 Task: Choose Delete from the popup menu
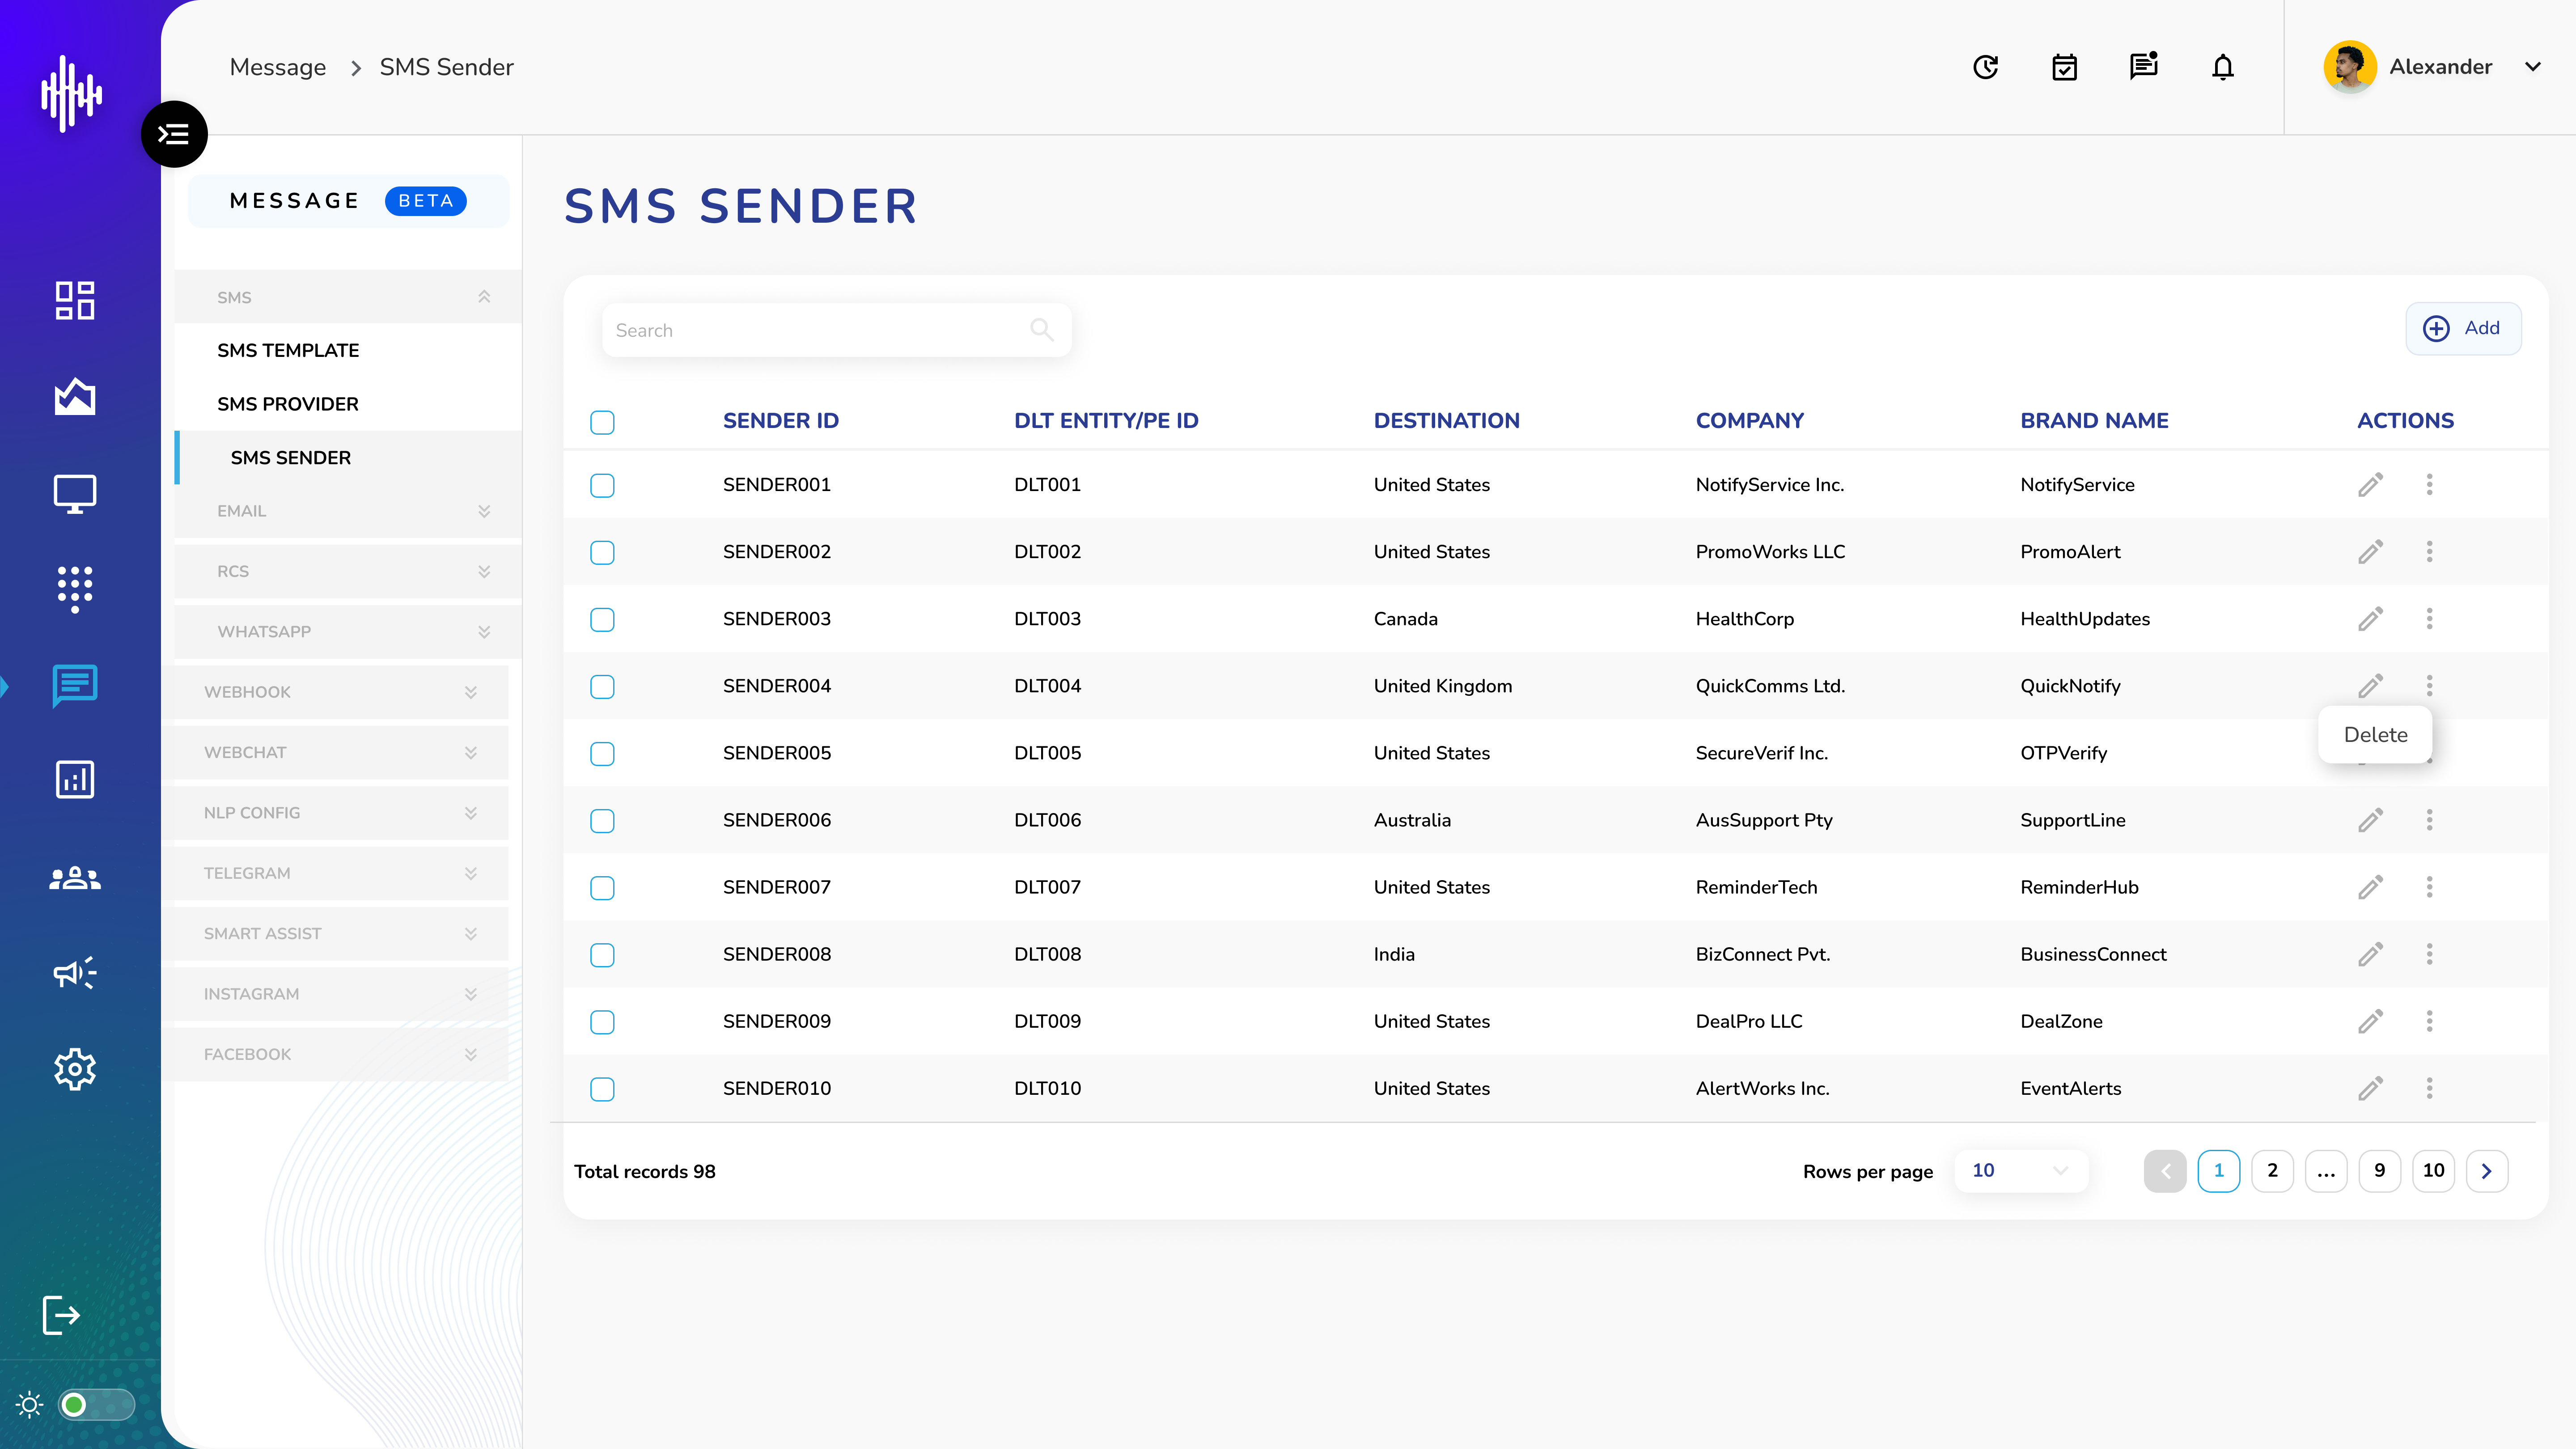pyautogui.click(x=2375, y=734)
